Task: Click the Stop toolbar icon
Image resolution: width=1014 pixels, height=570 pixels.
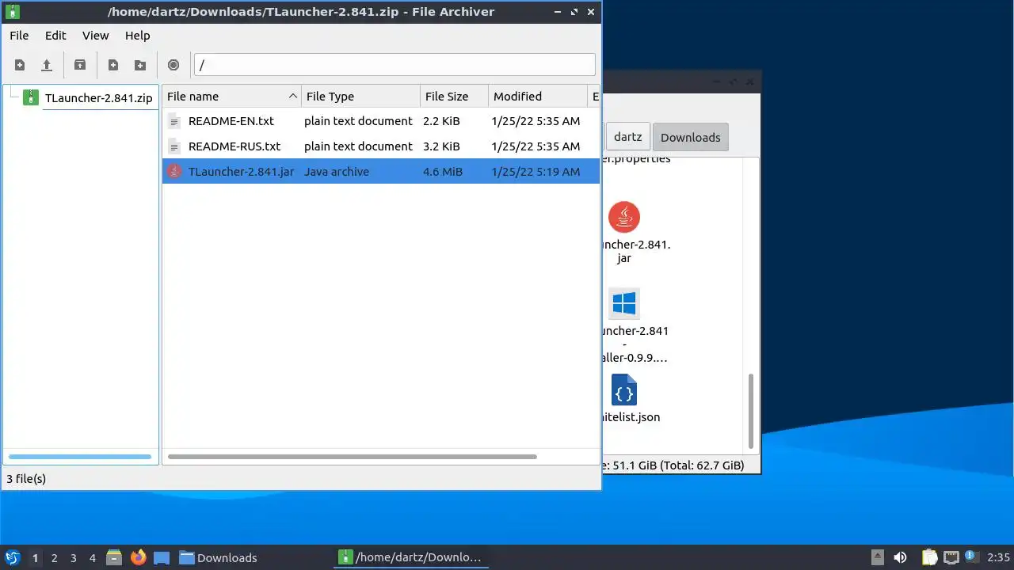Action: point(173,65)
